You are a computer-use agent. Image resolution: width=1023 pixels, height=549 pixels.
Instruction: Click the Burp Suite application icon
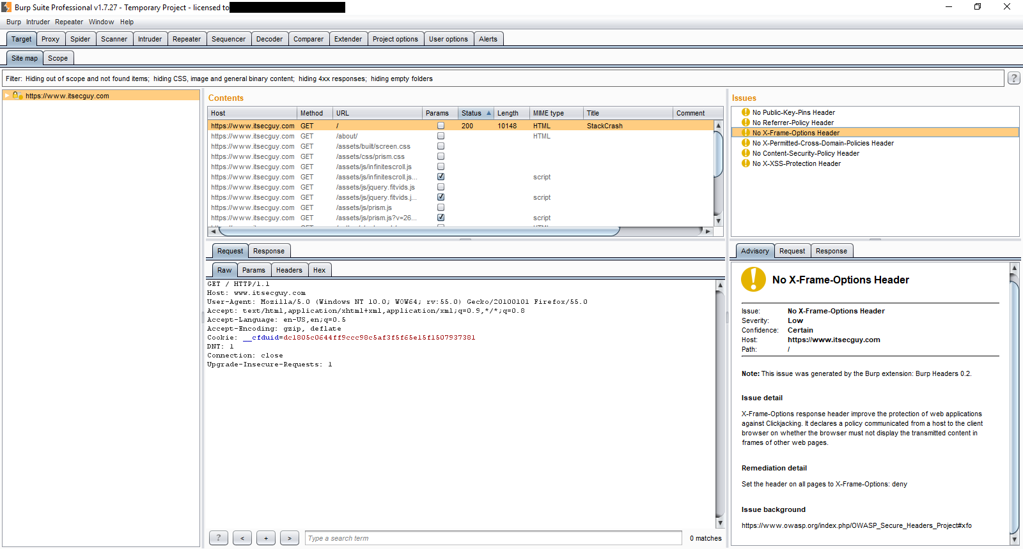click(x=6, y=7)
